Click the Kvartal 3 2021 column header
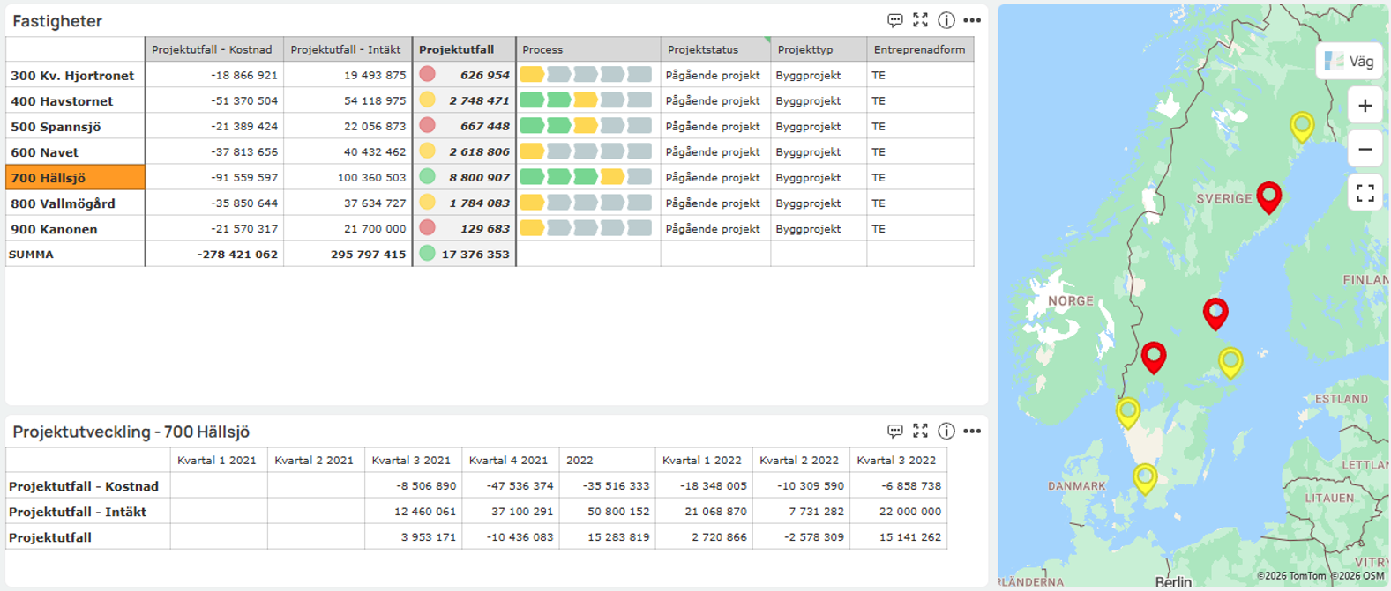1391x591 pixels. point(411,461)
